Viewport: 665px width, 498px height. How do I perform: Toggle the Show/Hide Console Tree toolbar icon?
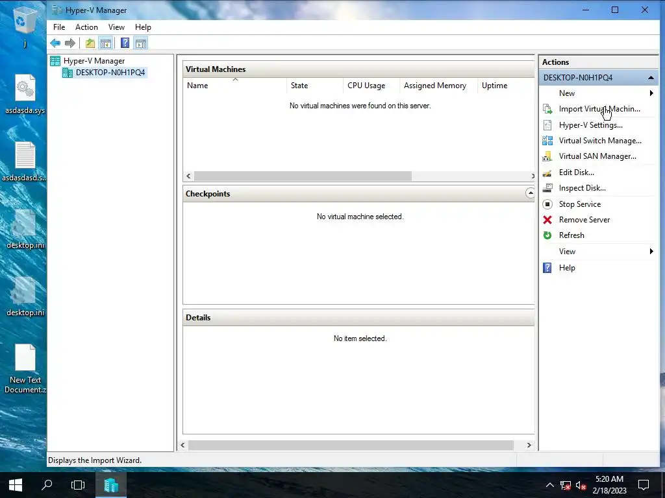[x=106, y=43]
